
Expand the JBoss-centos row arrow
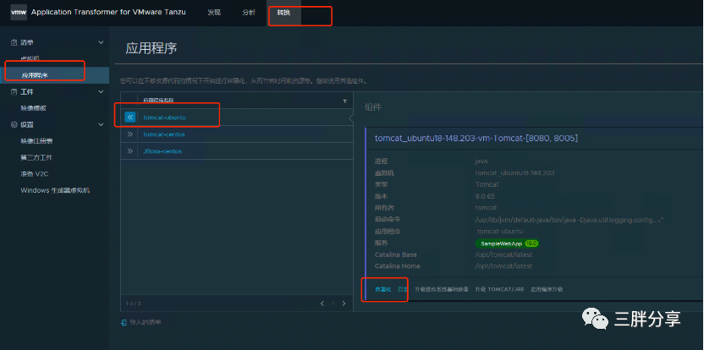point(130,151)
